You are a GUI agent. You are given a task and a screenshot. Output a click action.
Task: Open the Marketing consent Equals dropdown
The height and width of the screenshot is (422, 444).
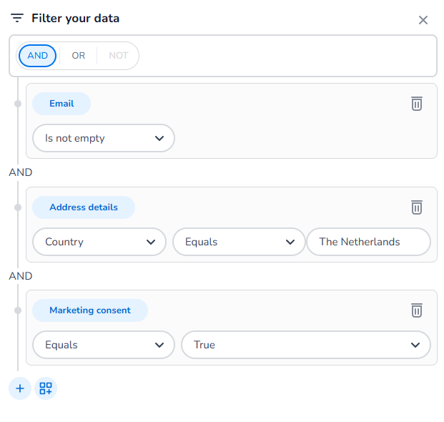[x=104, y=345]
